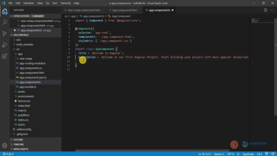The height and width of the screenshot is (156, 277).
Task: Open the Source Control view icon
Action: [x=5, y=33]
